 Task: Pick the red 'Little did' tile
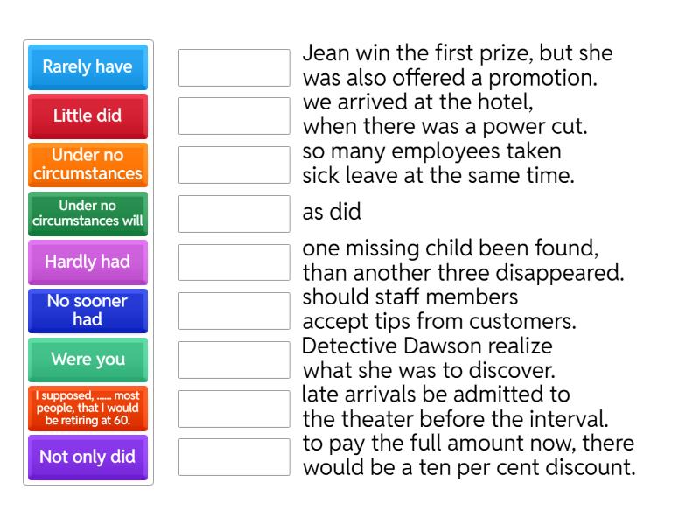(x=87, y=115)
